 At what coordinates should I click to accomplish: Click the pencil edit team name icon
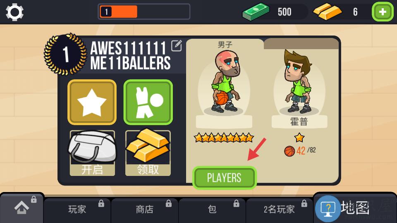[177, 46]
